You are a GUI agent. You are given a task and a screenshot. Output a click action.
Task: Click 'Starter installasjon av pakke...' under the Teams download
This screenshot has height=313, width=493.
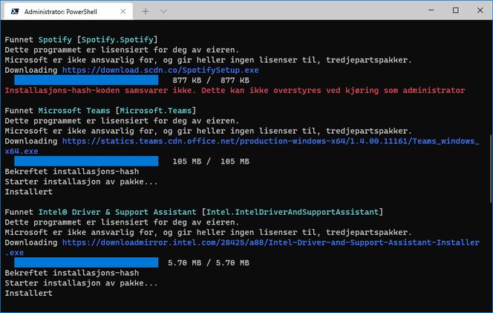pos(81,181)
